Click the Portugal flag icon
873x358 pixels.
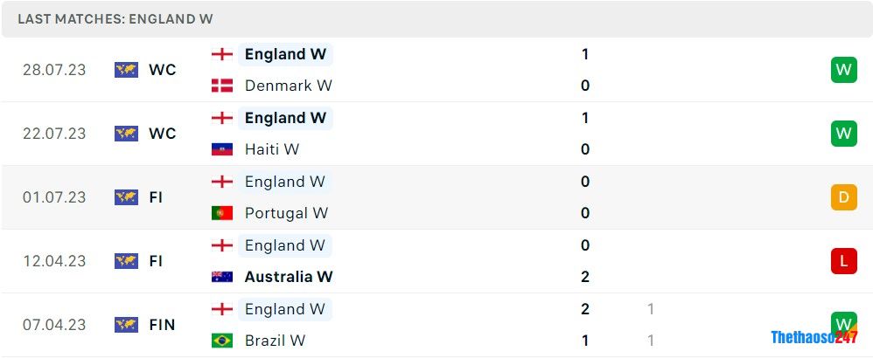pos(222,213)
